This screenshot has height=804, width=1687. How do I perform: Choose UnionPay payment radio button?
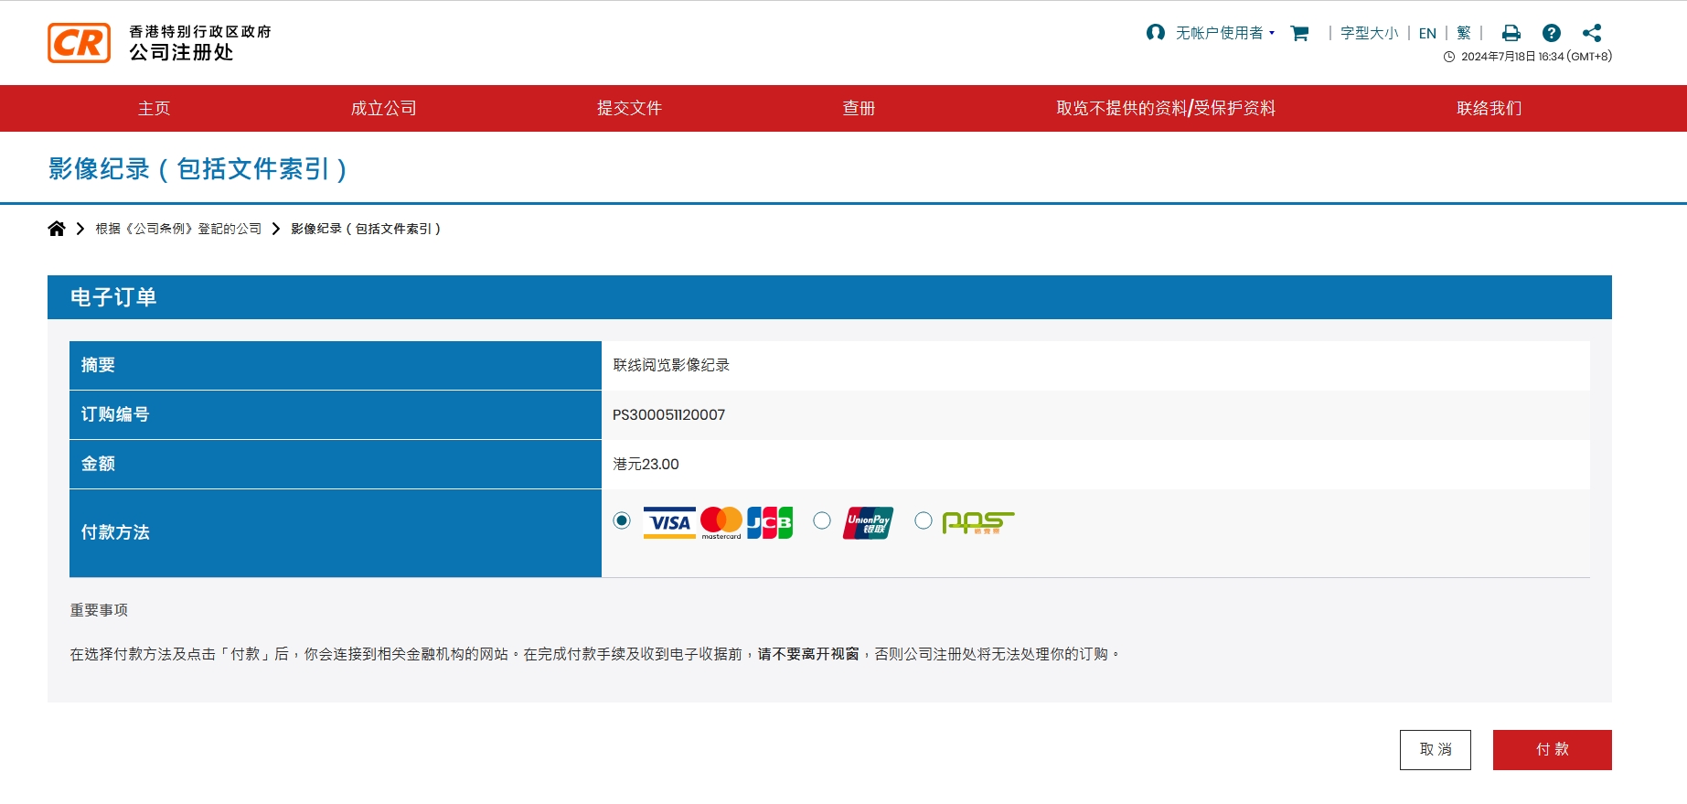click(822, 520)
